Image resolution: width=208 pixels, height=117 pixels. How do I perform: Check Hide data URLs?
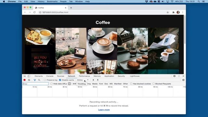click(x=51, y=84)
